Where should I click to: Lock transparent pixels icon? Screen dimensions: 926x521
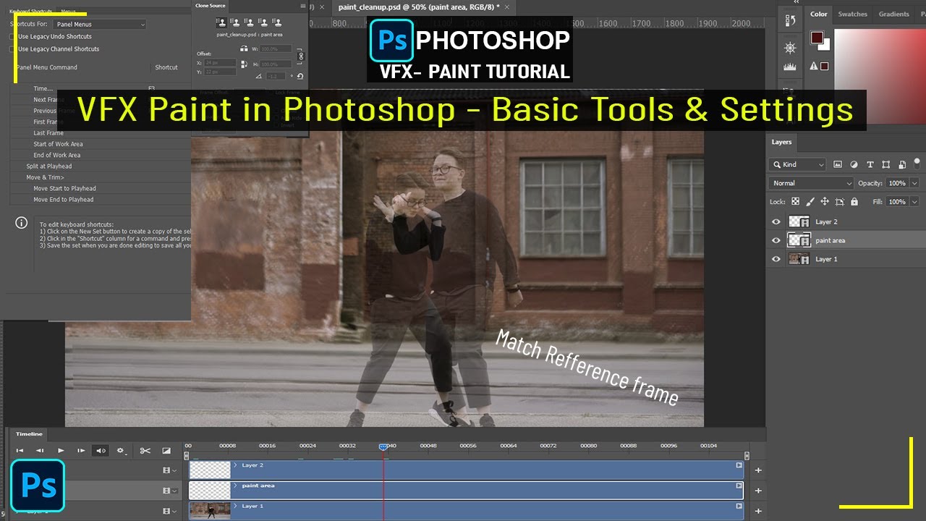(x=795, y=202)
